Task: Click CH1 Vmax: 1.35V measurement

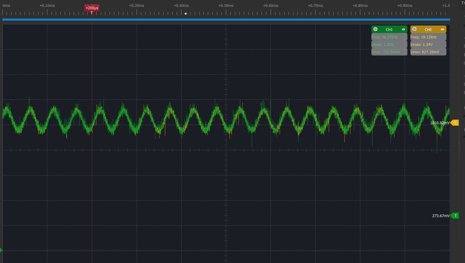Action: click(x=389, y=45)
